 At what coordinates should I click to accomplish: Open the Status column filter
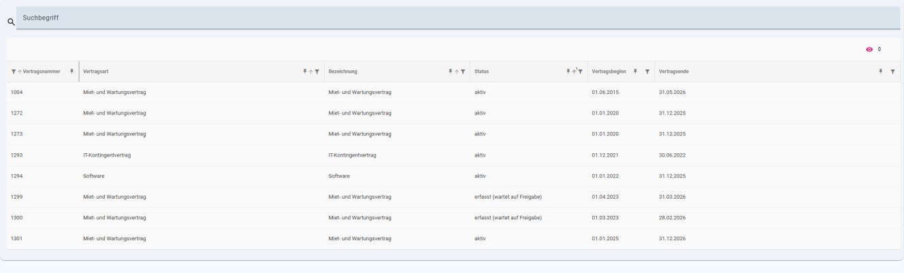tap(581, 71)
